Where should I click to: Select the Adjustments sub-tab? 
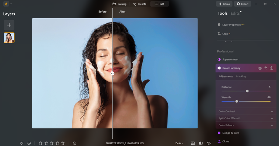226,76
